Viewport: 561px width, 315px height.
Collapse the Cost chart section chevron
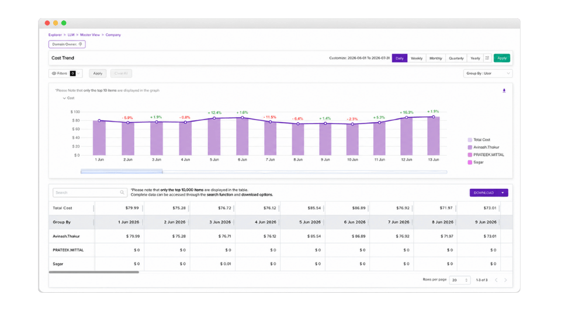click(64, 98)
